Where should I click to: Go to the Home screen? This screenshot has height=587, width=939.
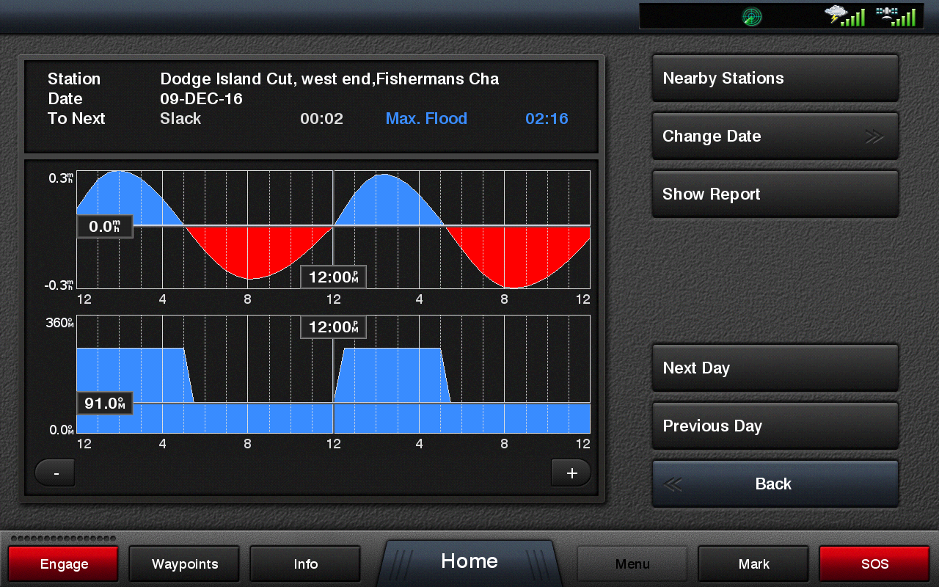[x=469, y=561]
